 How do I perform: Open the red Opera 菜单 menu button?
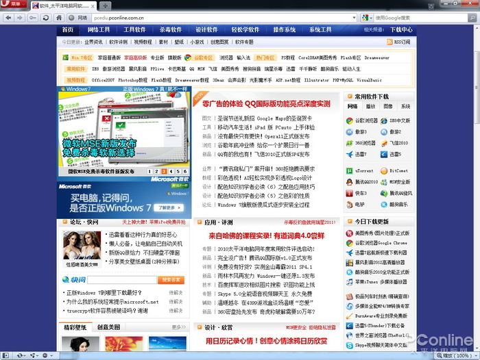[x=14, y=5]
